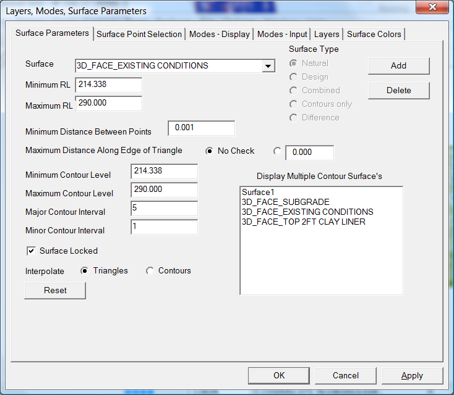
Task: Select the Layers tab
Action: point(327,34)
